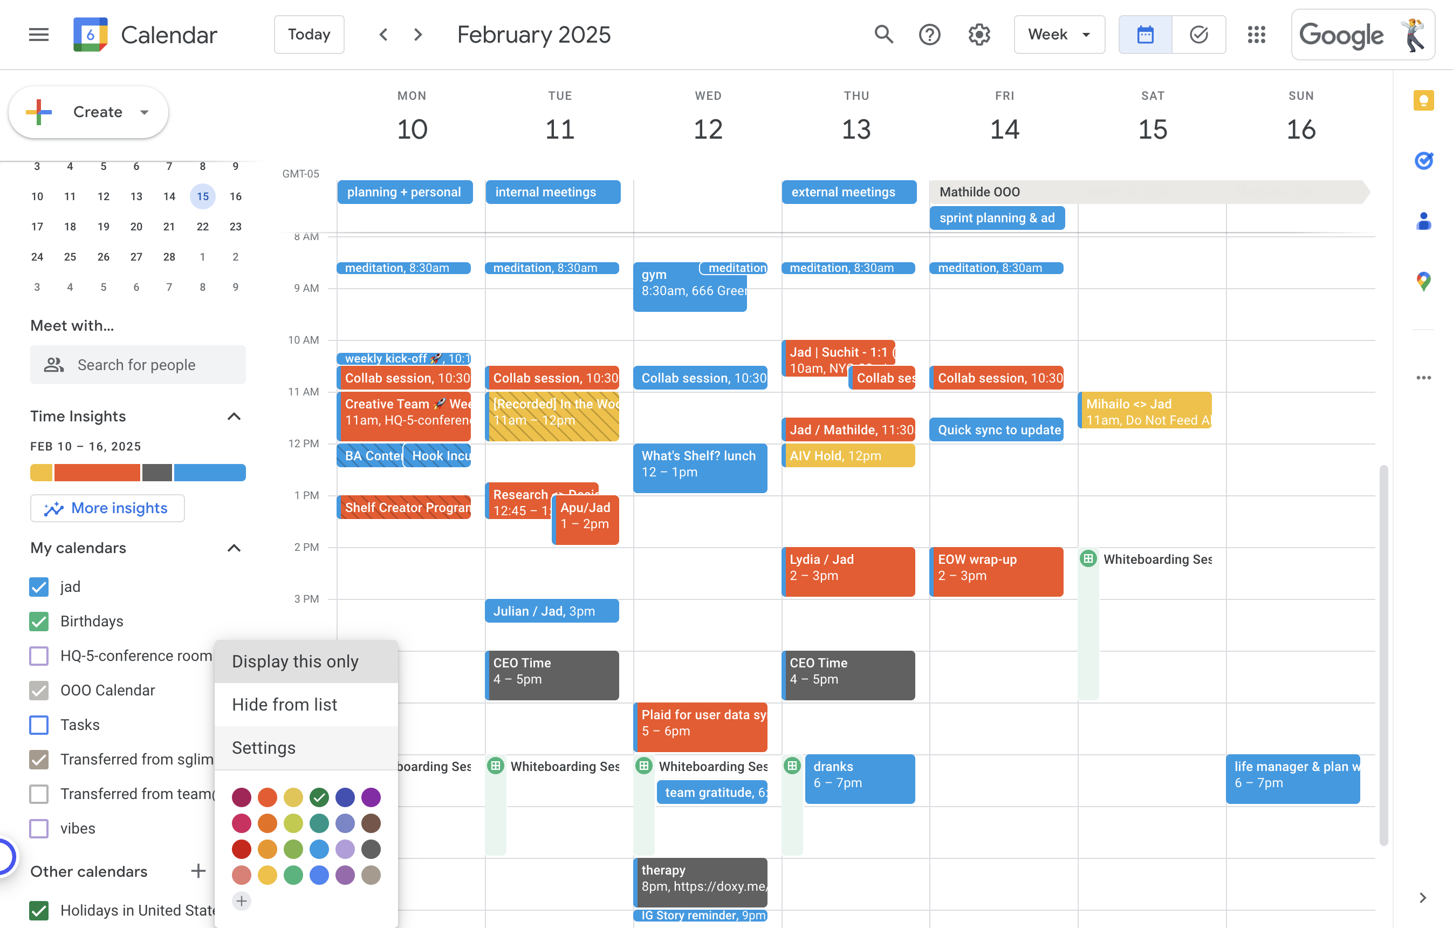Uncheck the Birthdays calendar
Screen dimensions: 1453x928
point(39,620)
